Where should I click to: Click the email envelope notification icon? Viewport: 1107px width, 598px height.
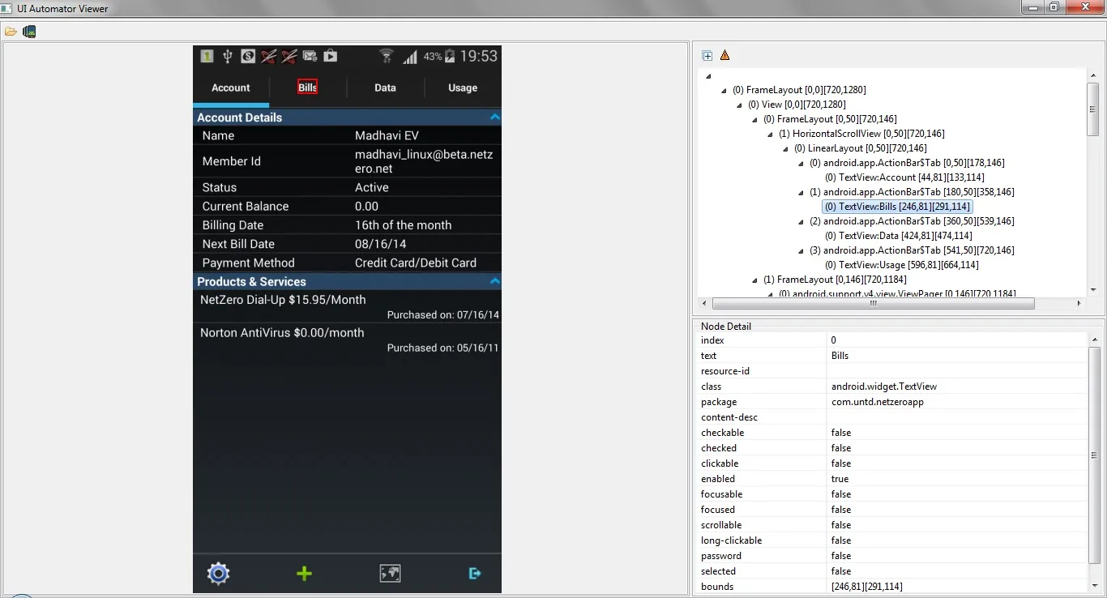tap(310, 56)
